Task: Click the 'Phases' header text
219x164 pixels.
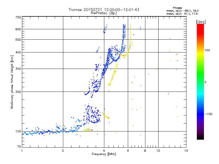Action: click(x=177, y=8)
